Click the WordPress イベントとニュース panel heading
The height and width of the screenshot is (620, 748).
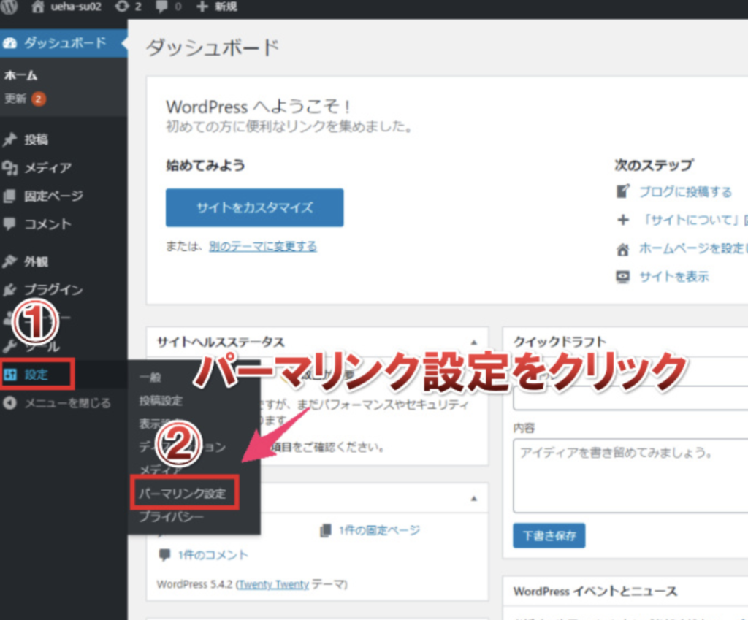point(595,591)
